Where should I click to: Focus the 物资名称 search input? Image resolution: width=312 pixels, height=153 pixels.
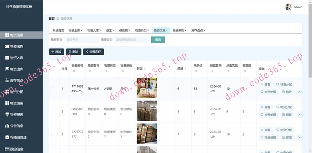81,39
